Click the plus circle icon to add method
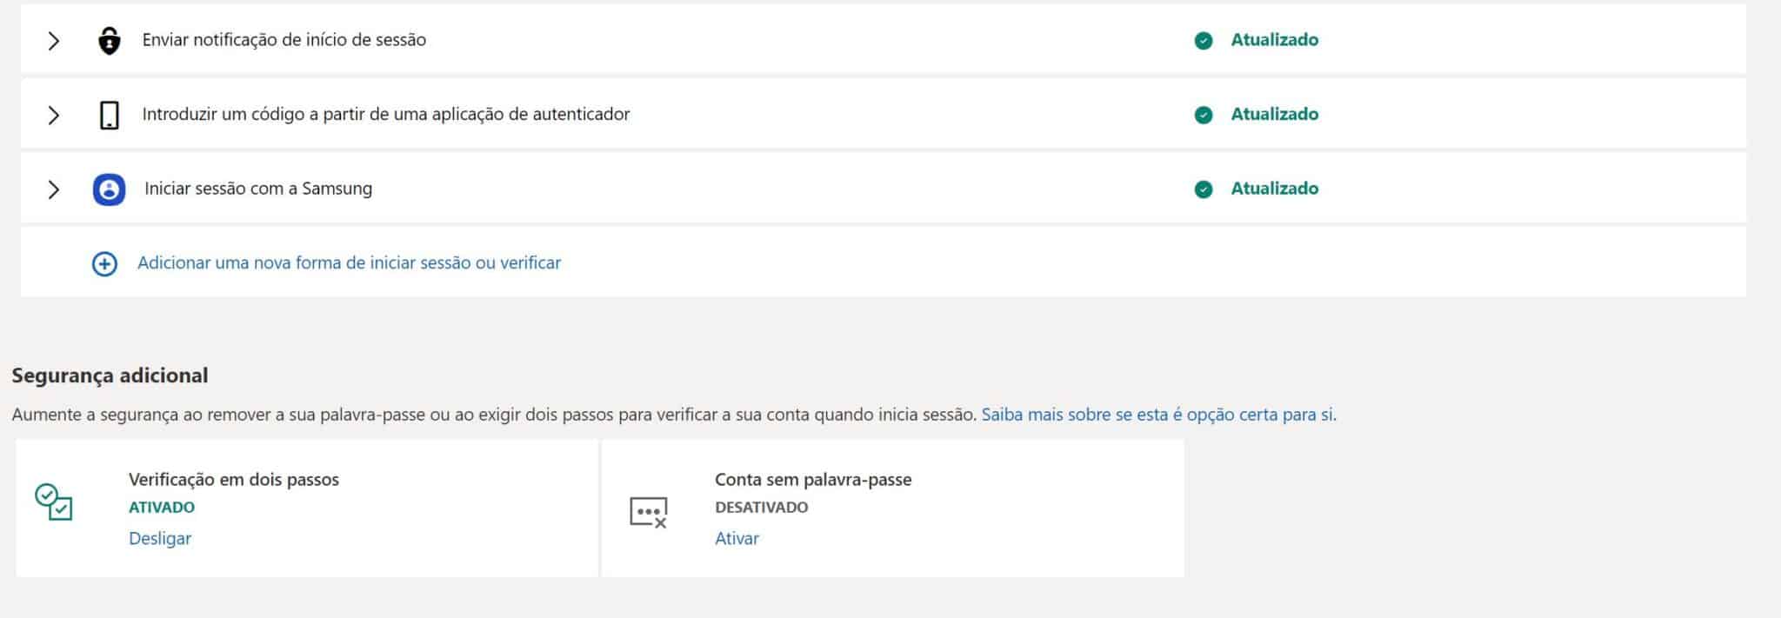The height and width of the screenshot is (618, 1781). click(104, 263)
